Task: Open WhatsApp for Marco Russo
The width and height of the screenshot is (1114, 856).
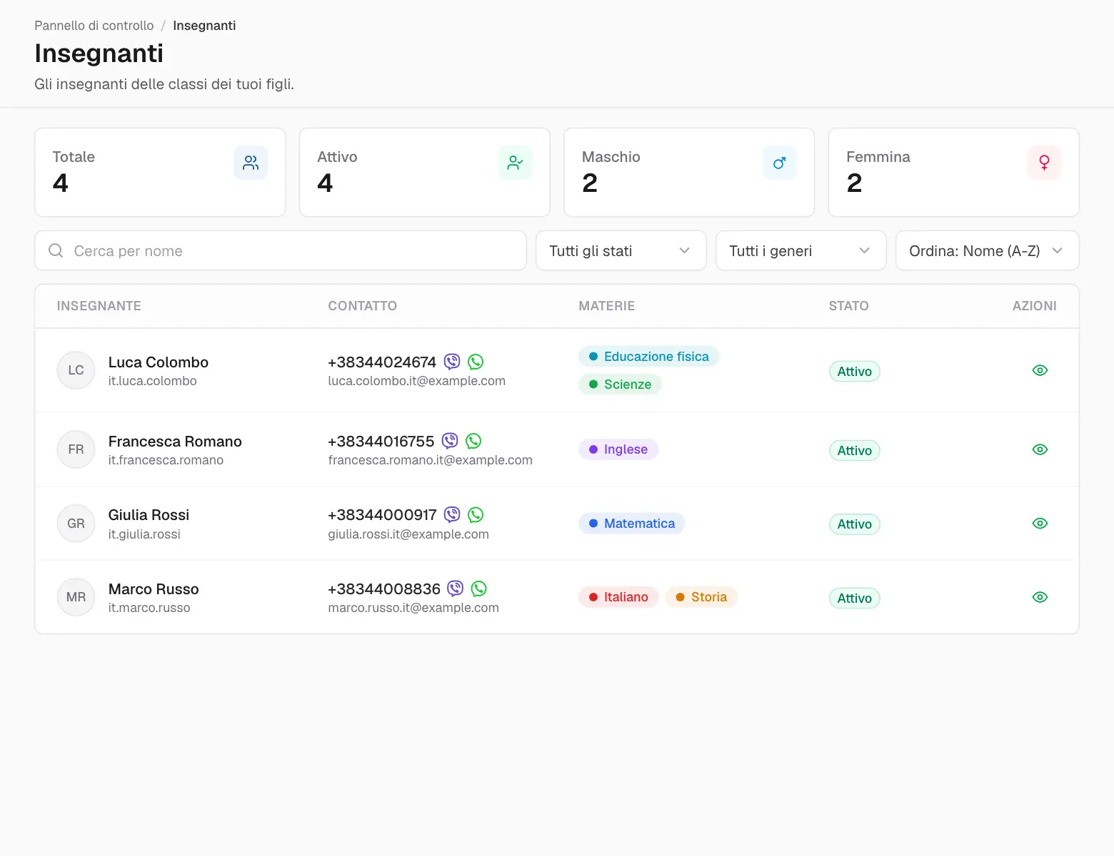Action: point(479,588)
